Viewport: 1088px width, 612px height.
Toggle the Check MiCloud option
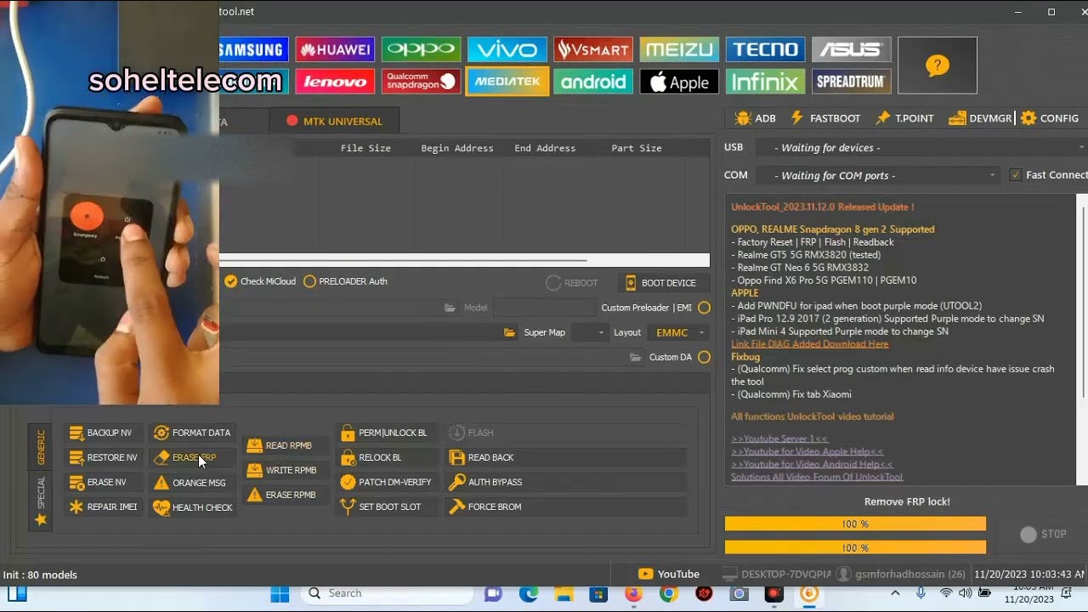[x=231, y=281]
